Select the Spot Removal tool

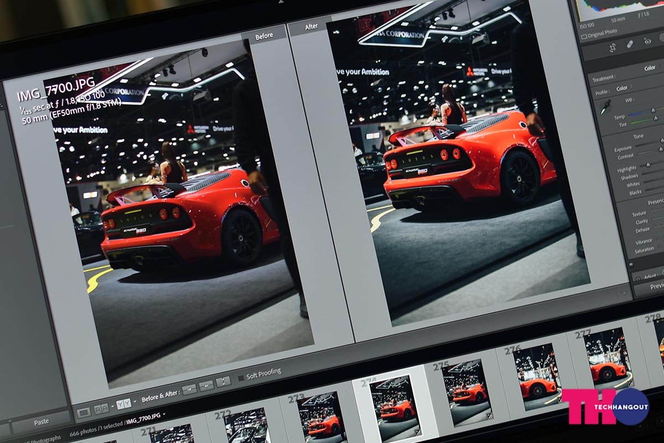point(630,45)
